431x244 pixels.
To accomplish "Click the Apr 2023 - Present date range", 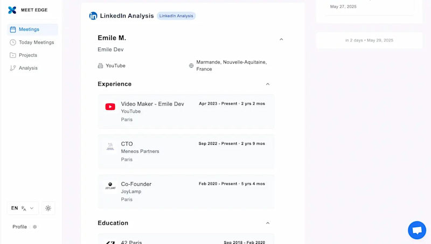I will (x=232, y=103).
